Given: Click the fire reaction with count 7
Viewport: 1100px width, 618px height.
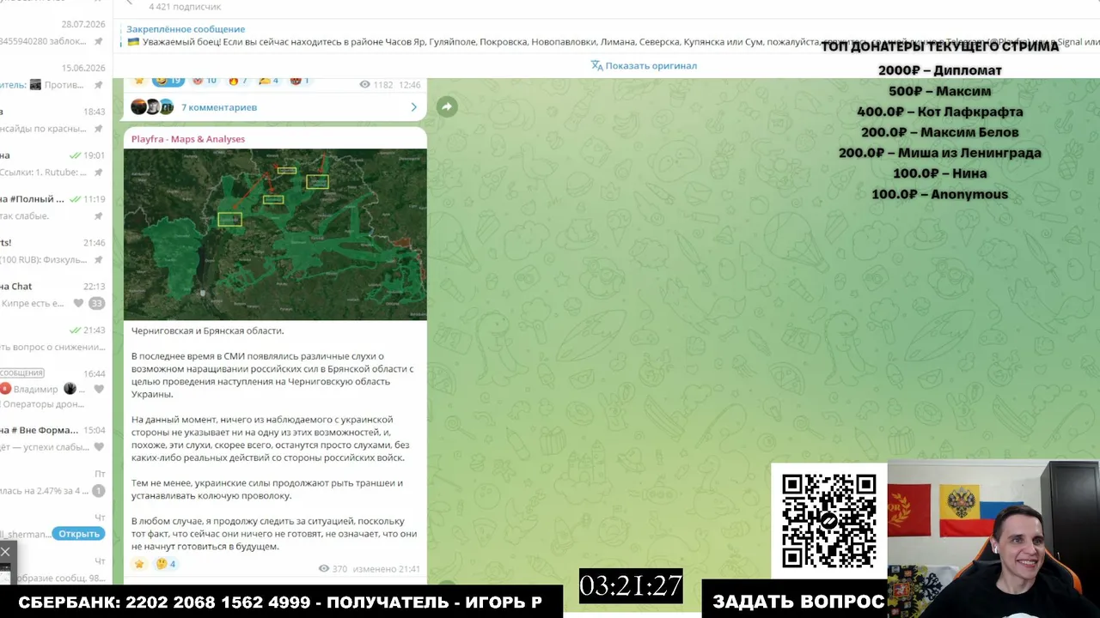Looking at the screenshot, I should (x=238, y=81).
